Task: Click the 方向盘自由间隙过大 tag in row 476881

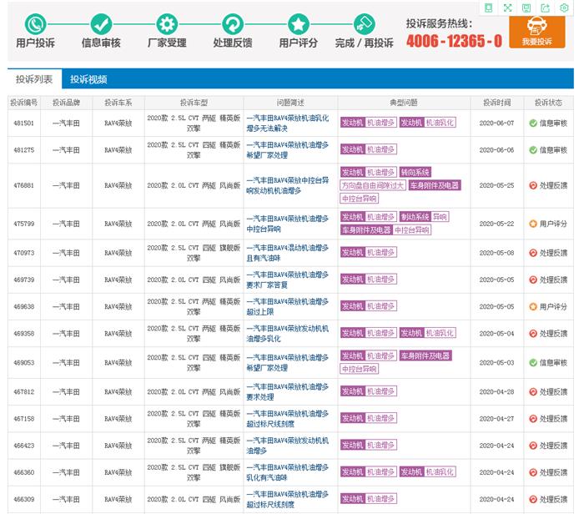Action: pyautogui.click(x=372, y=185)
